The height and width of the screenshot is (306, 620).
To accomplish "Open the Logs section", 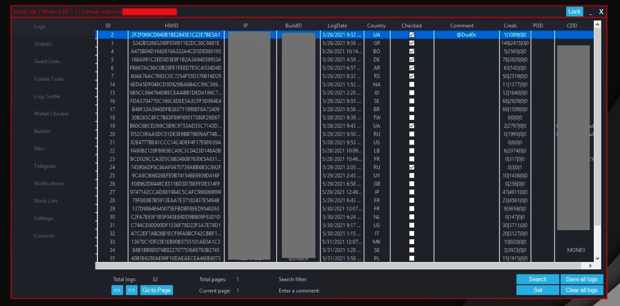I will click(x=39, y=27).
